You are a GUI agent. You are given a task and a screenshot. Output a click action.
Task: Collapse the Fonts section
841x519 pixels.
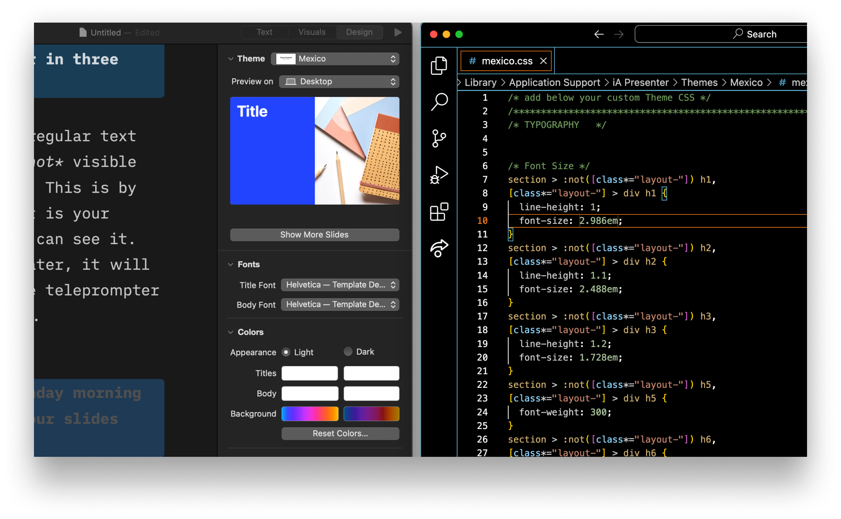231,265
